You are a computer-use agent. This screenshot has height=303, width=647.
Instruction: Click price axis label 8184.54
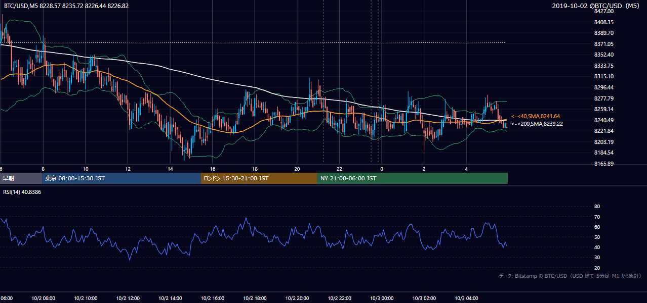[604, 153]
